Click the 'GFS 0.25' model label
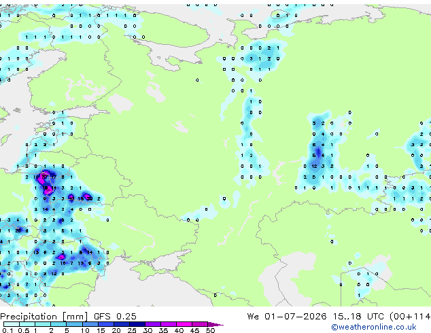The width and height of the screenshot is (431, 333). (115, 316)
